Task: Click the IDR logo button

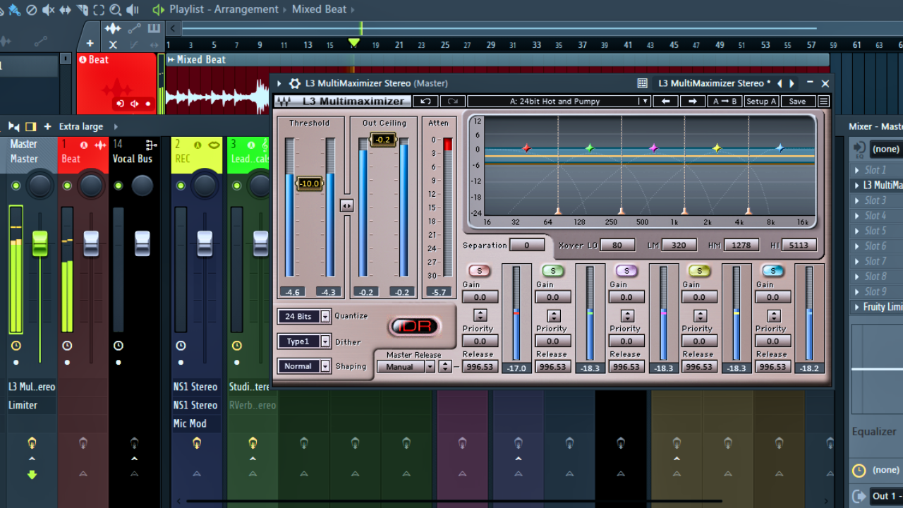Action: coord(415,327)
